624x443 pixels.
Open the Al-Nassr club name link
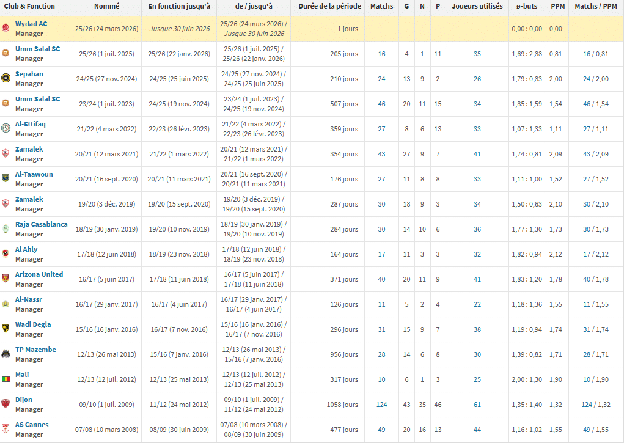(x=29, y=299)
